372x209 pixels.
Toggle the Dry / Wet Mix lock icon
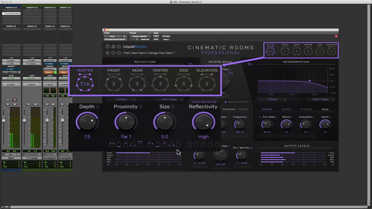(x=251, y=148)
